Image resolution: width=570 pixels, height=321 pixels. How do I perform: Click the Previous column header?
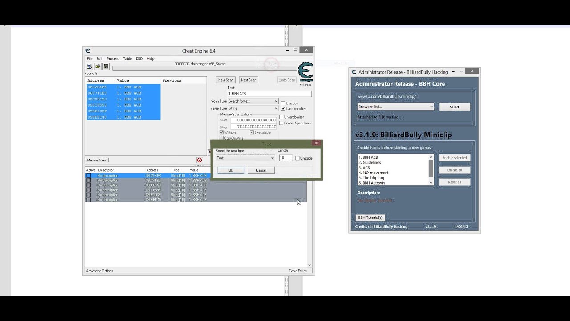[x=172, y=81]
